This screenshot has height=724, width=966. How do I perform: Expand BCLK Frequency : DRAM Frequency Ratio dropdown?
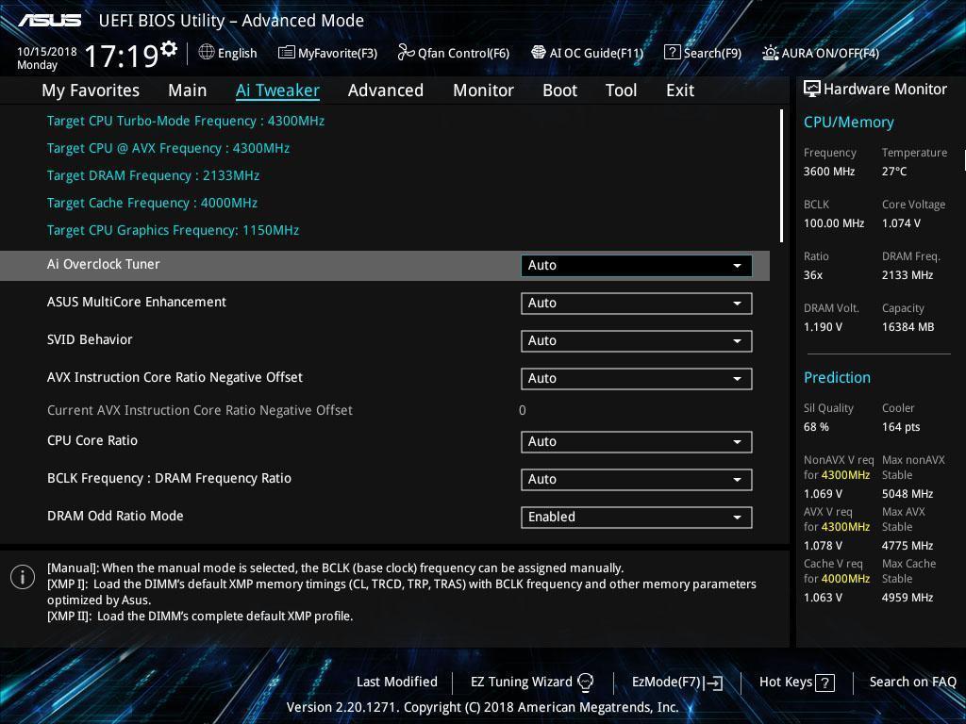[637, 480]
